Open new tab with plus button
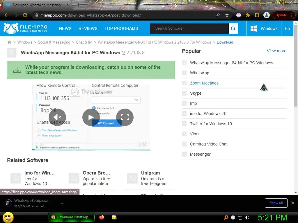The height and width of the screenshot is (223, 298). (78, 5)
